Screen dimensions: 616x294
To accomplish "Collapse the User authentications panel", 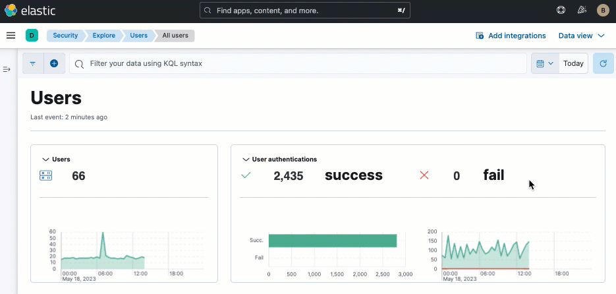I will coord(246,160).
